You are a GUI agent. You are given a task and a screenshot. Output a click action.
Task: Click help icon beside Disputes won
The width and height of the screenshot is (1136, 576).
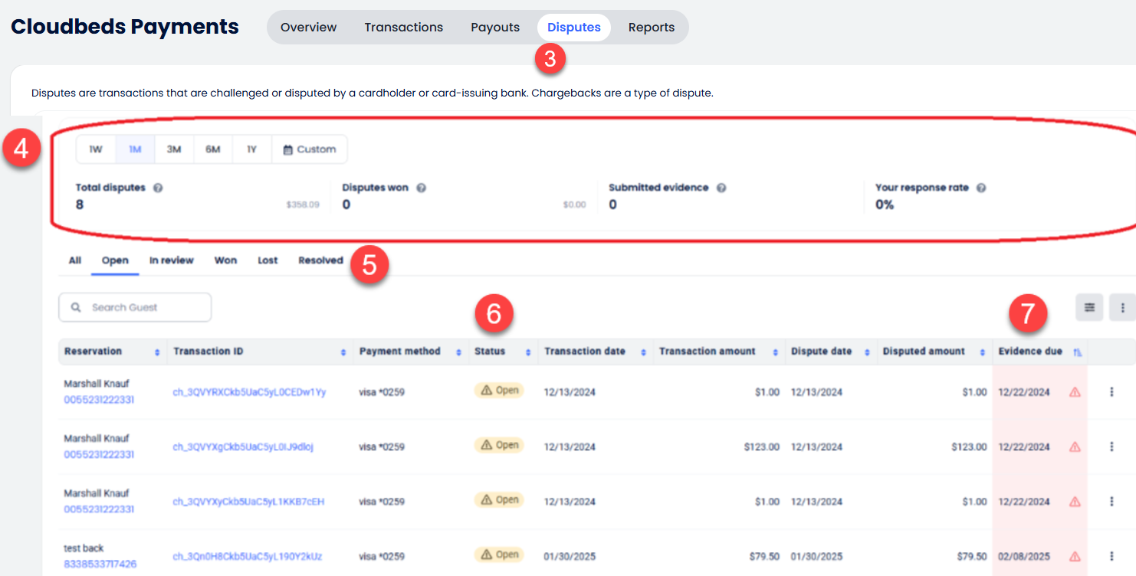pyautogui.click(x=421, y=188)
